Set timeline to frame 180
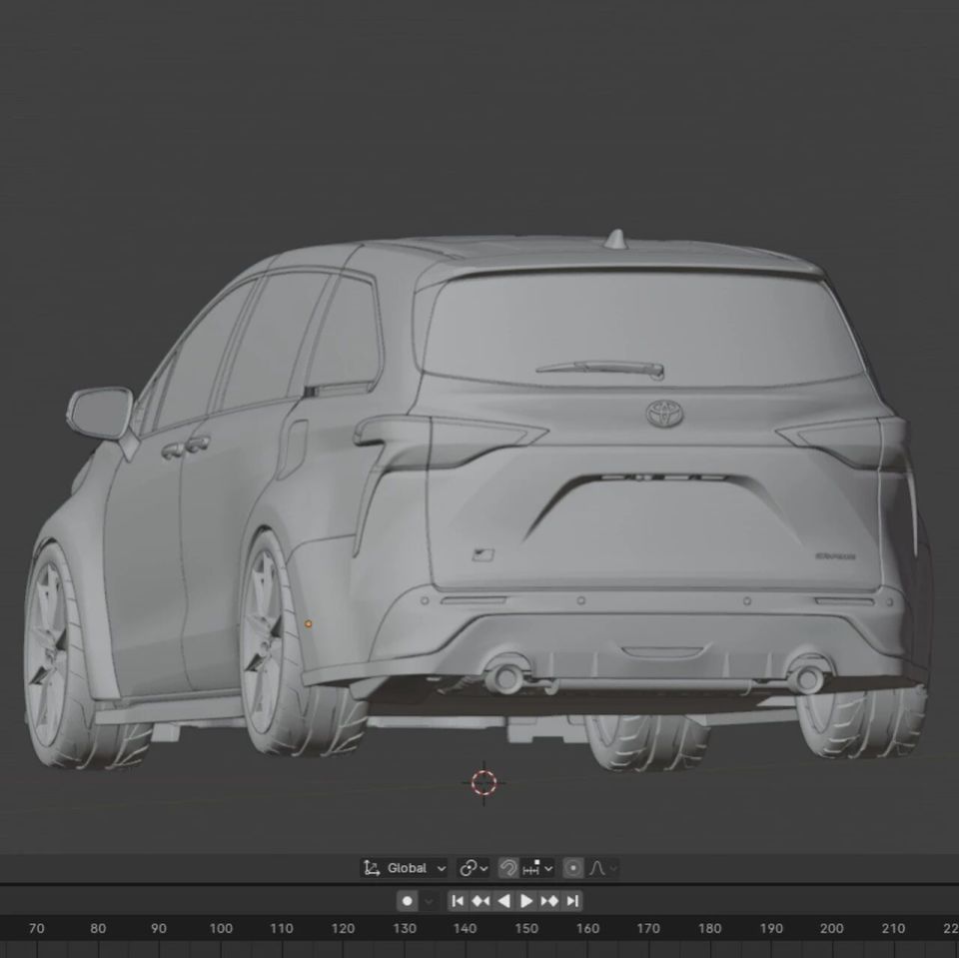 709,929
